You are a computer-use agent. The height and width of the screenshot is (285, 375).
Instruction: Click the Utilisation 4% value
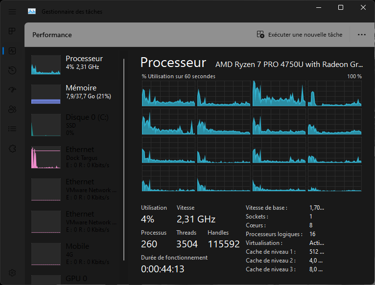tap(147, 219)
